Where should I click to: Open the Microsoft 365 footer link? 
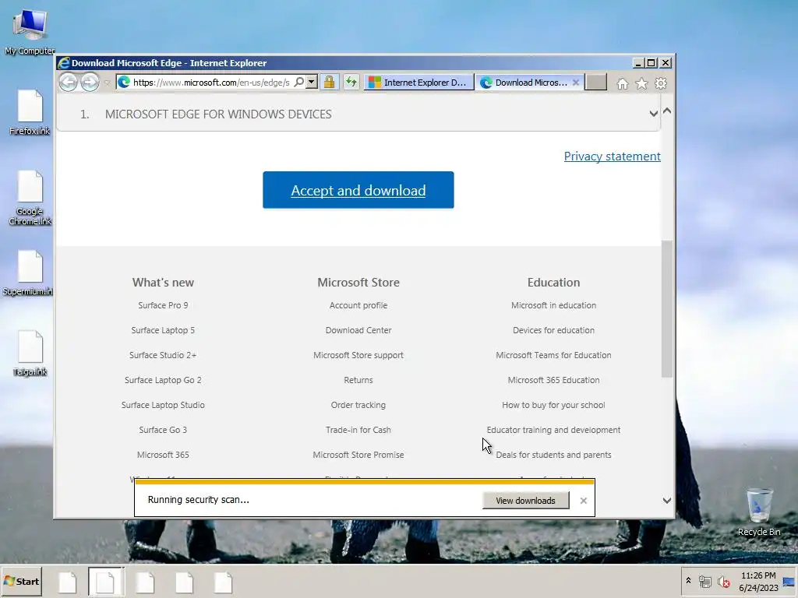coord(163,455)
